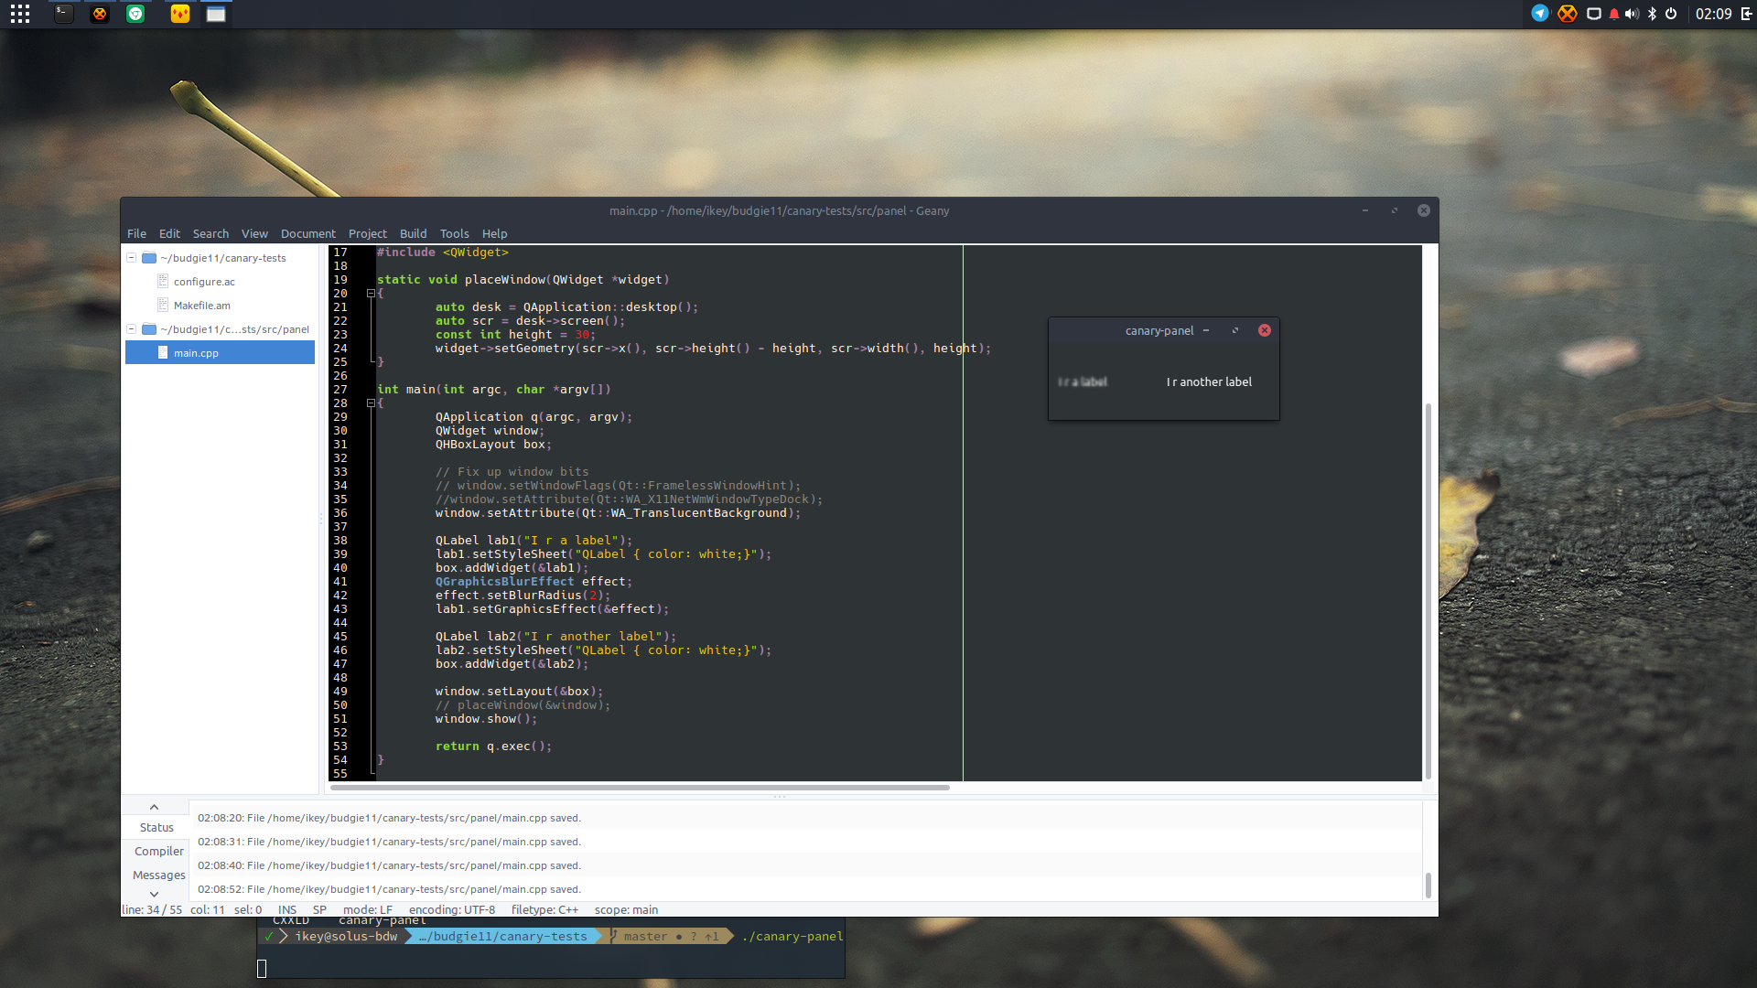This screenshot has height=988, width=1757.
Task: Fold the main function at line 28
Action: (x=371, y=403)
